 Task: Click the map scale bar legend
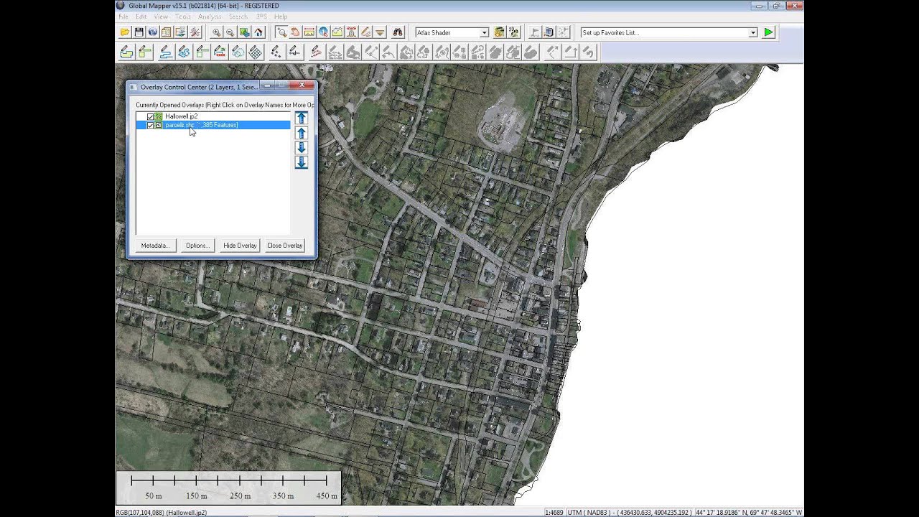pos(228,488)
